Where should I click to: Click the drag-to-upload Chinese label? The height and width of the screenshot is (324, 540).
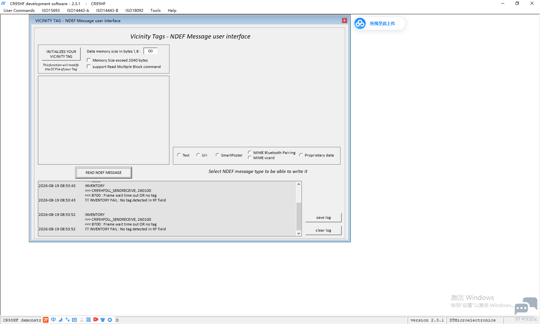coord(382,23)
